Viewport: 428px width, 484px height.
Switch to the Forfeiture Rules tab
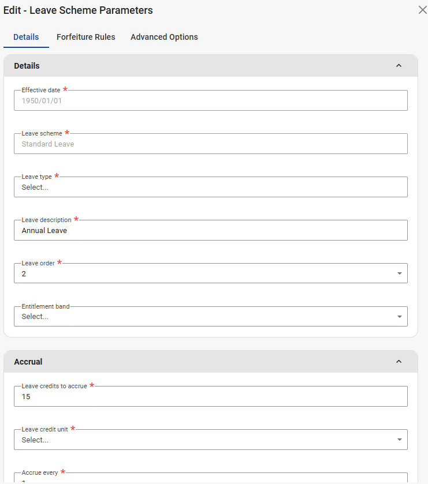click(85, 37)
